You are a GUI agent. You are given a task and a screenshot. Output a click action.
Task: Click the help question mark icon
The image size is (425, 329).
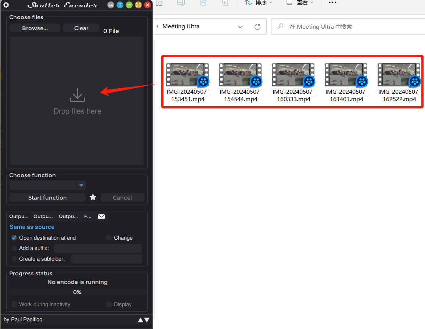(120, 5)
